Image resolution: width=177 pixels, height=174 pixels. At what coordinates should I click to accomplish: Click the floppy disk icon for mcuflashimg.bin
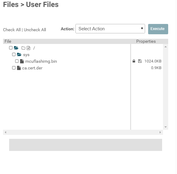140,61
